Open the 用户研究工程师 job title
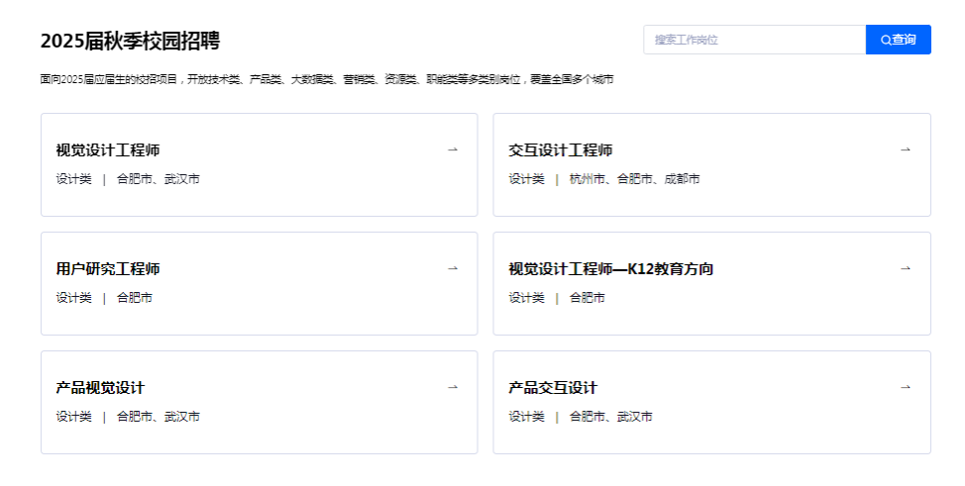Image resolution: width=965 pixels, height=486 pixels. click(108, 269)
